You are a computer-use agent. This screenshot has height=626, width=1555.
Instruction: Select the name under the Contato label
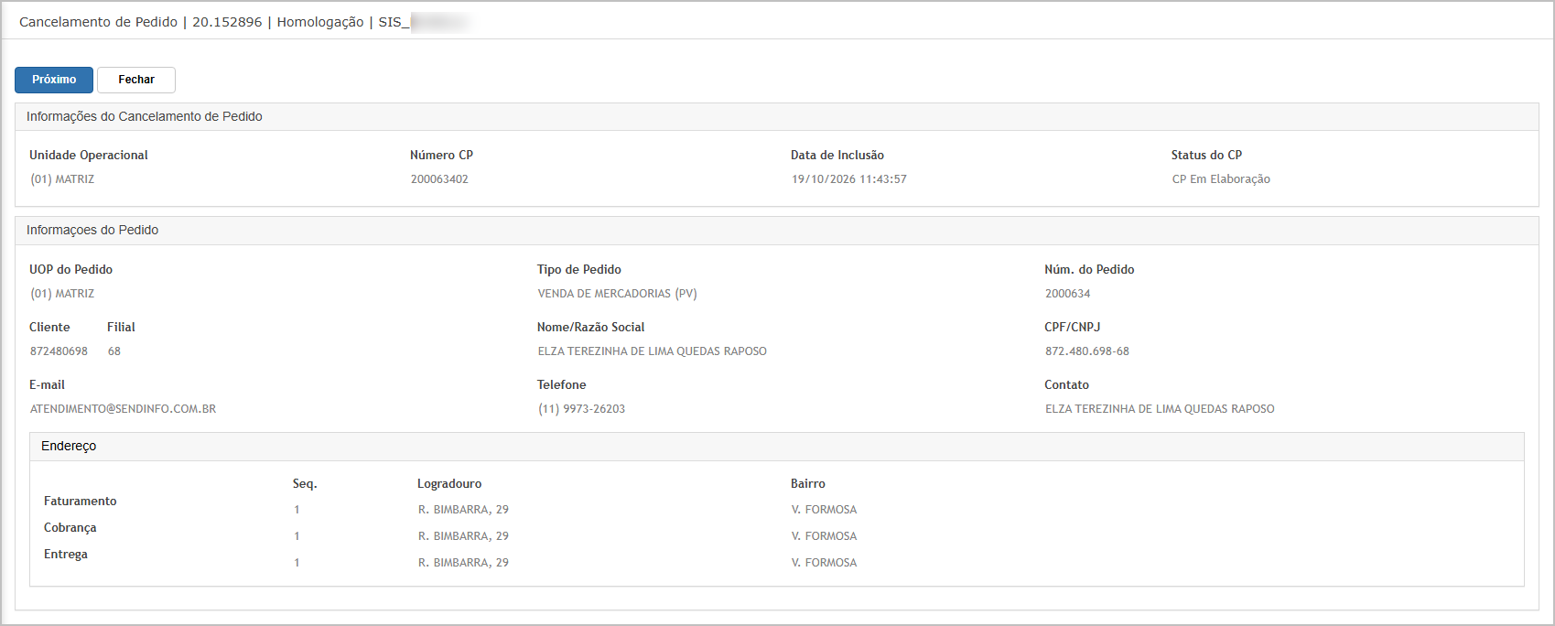click(1160, 409)
